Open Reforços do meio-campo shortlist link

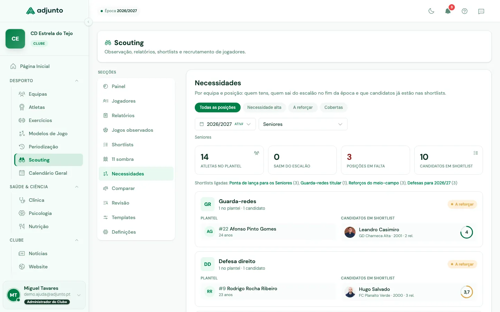click(374, 183)
